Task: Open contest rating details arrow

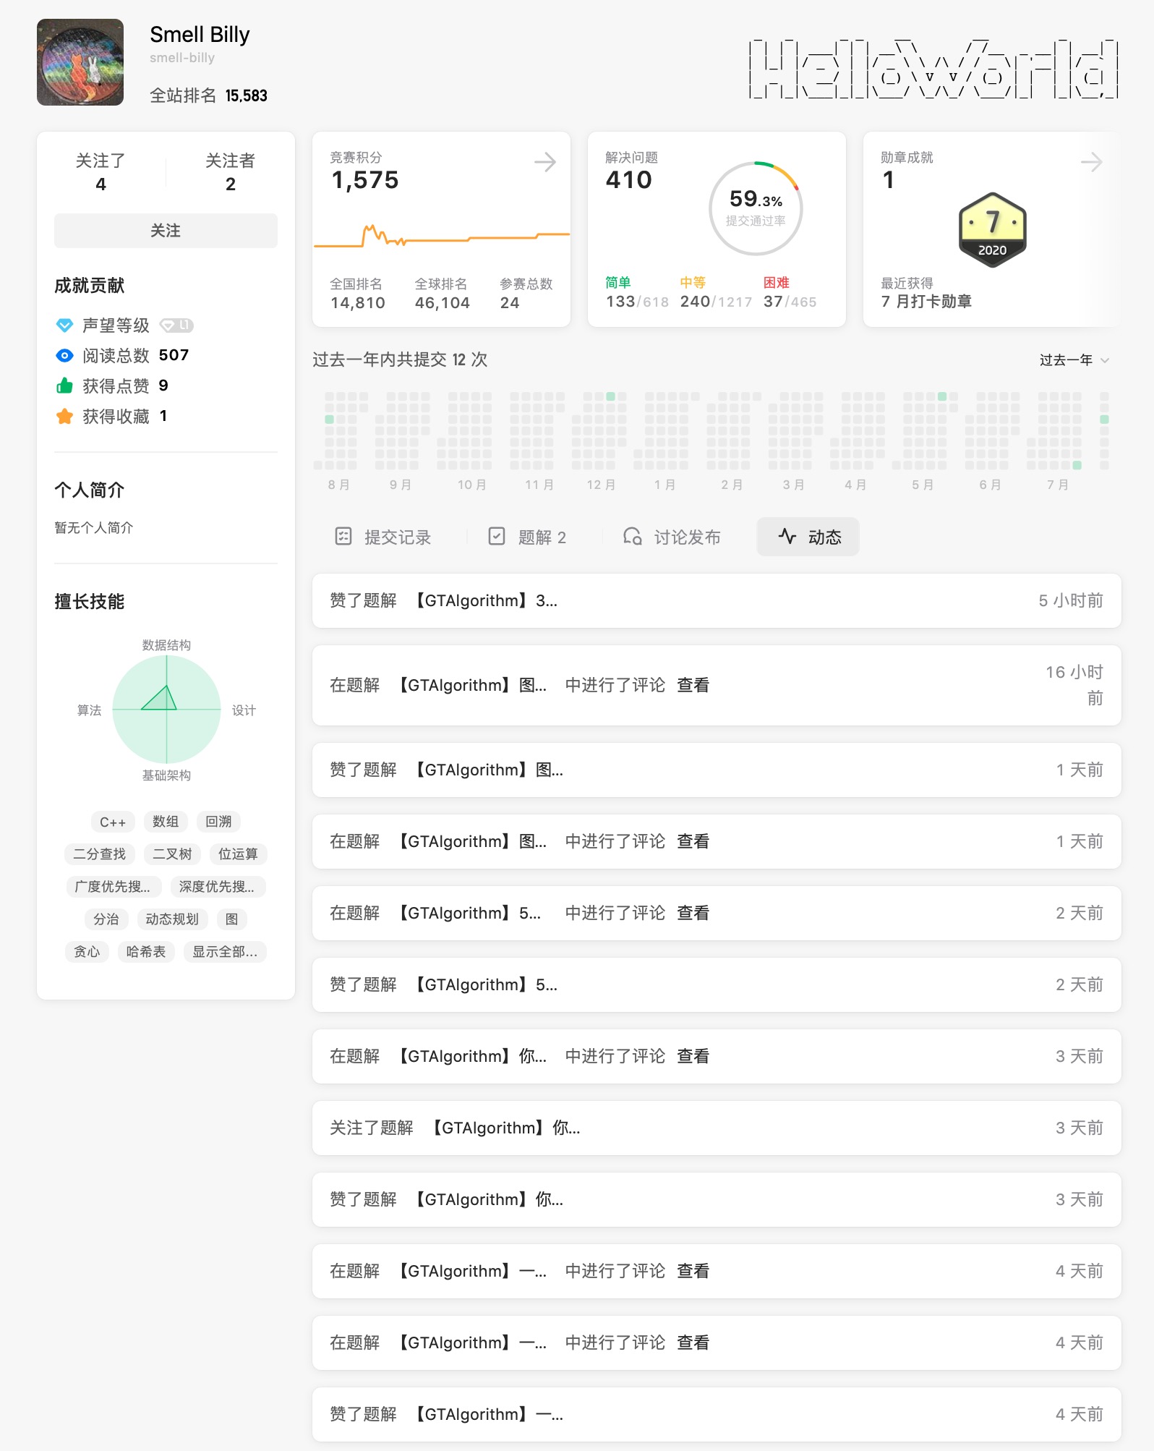Action: (545, 162)
